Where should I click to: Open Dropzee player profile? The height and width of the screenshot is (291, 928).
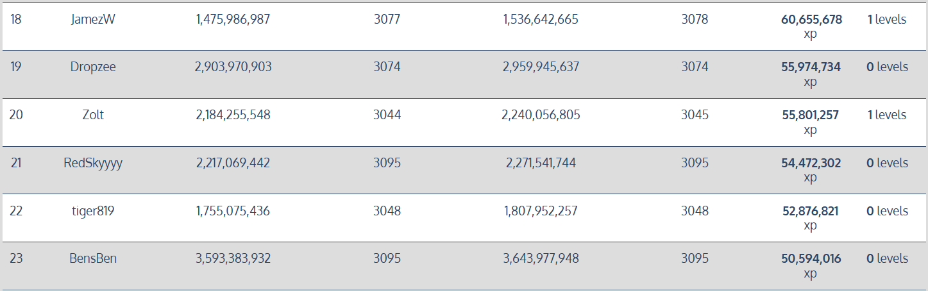point(93,67)
